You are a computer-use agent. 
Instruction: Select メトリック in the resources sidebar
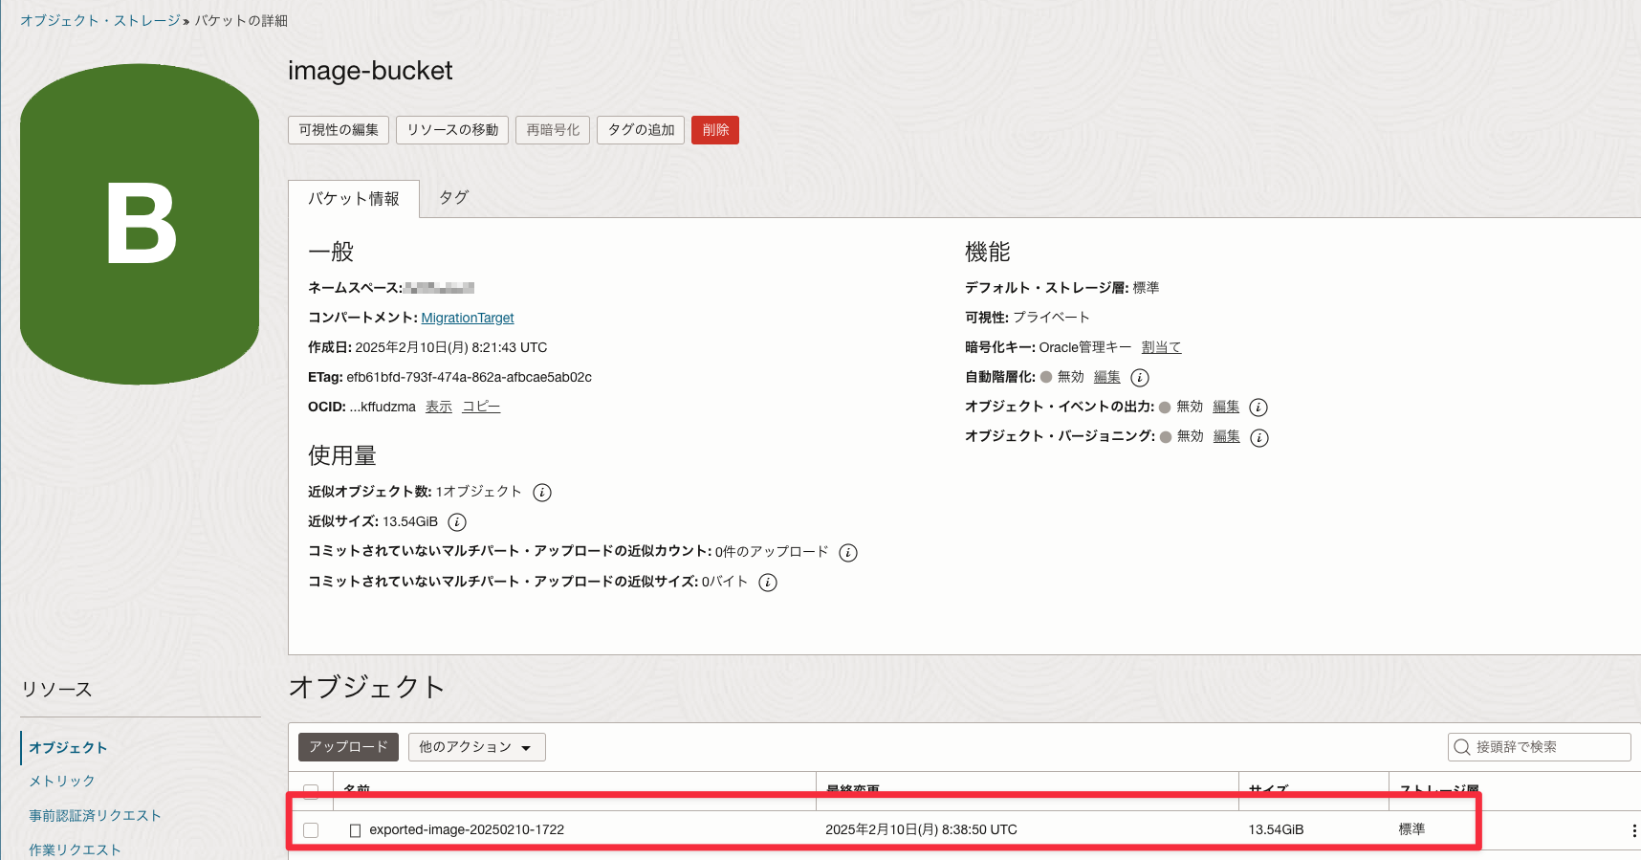coord(62,782)
